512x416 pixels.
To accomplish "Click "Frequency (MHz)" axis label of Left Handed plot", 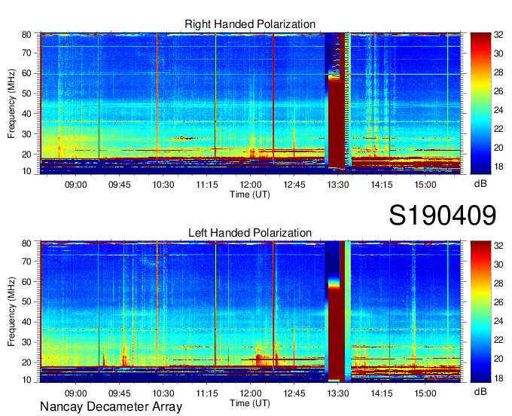I will (11, 312).
